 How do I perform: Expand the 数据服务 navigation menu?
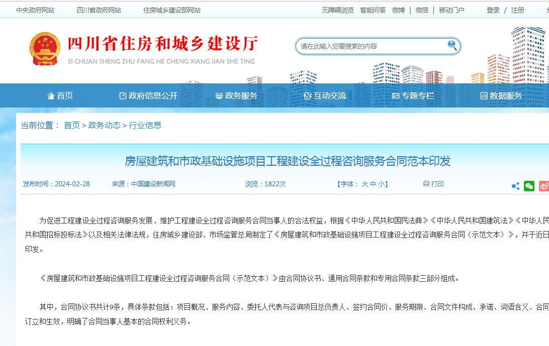point(501,95)
